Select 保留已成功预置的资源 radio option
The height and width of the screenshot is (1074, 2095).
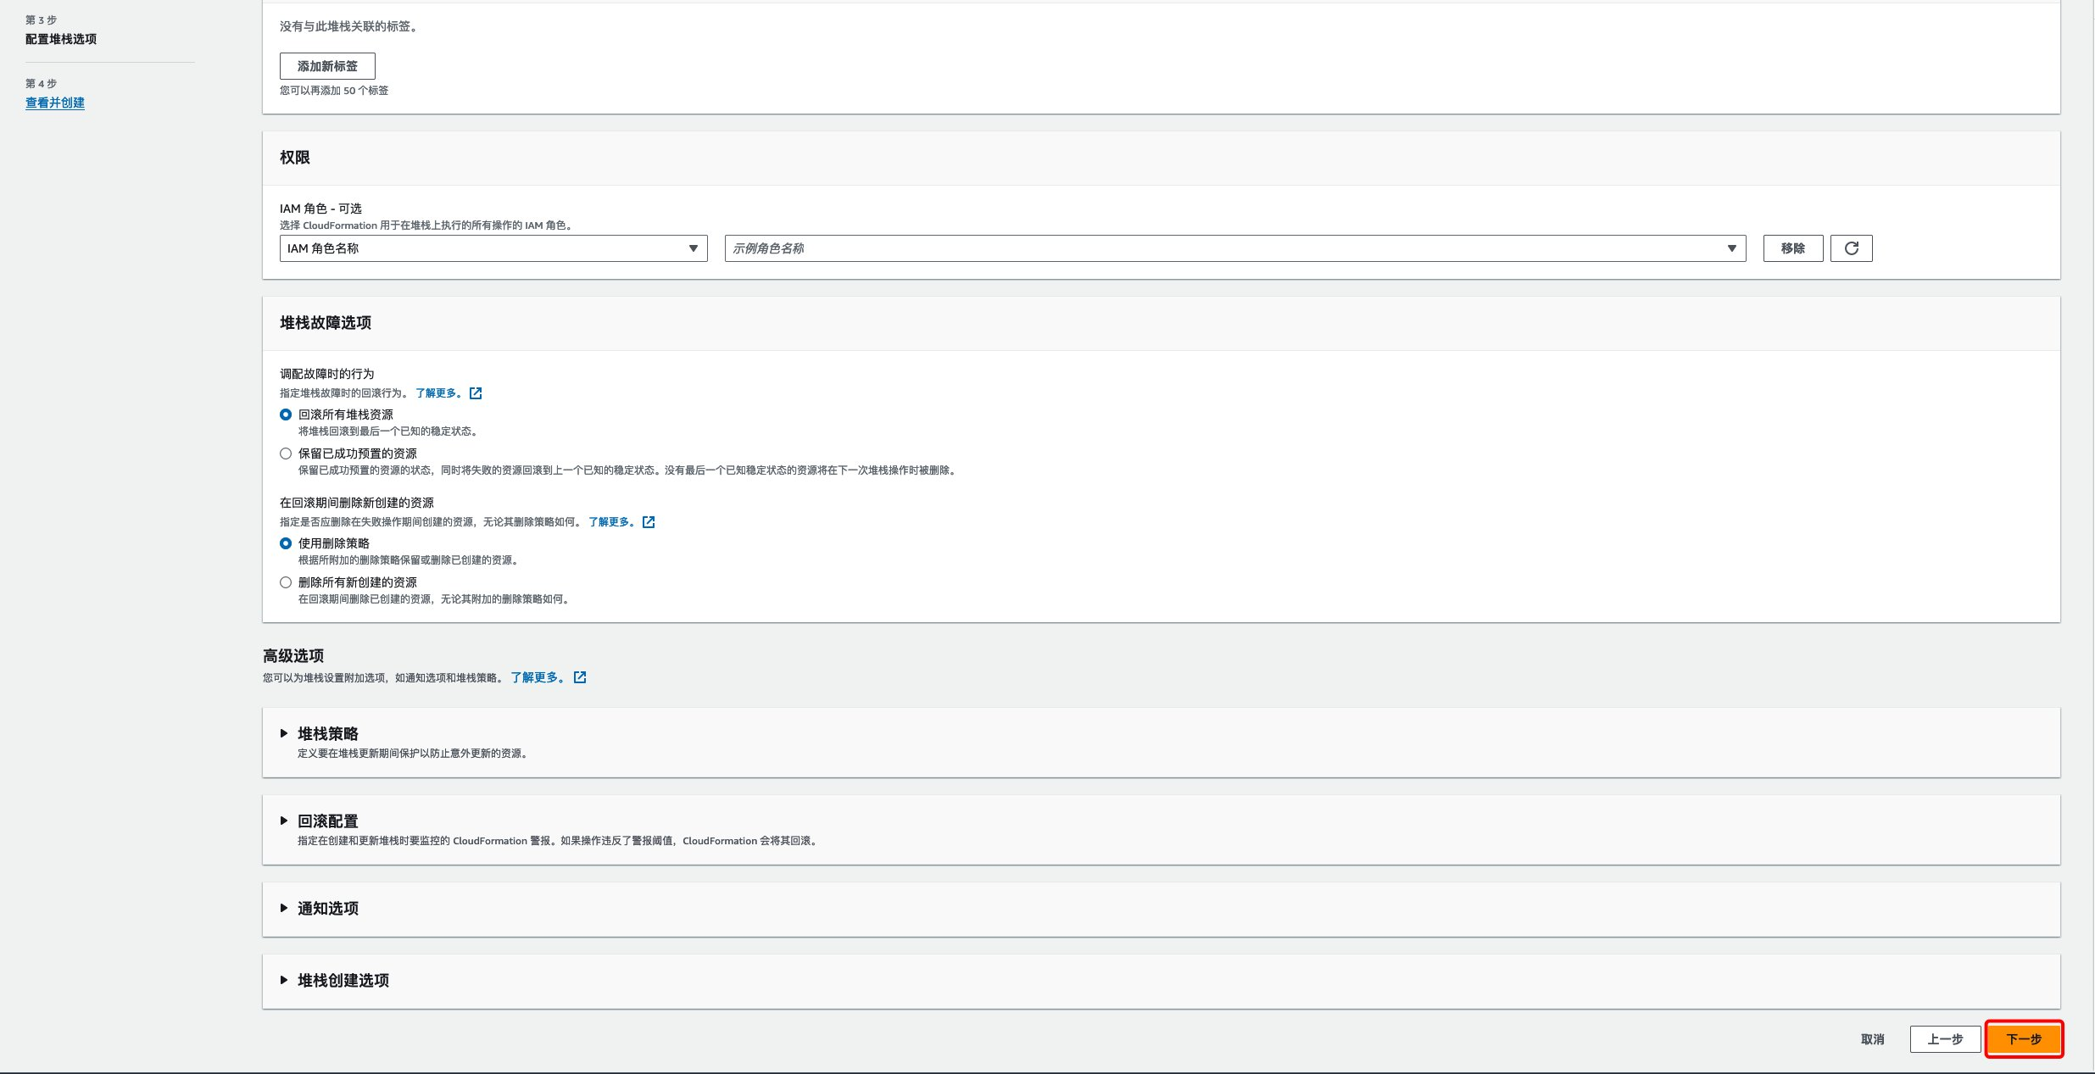[x=286, y=454]
